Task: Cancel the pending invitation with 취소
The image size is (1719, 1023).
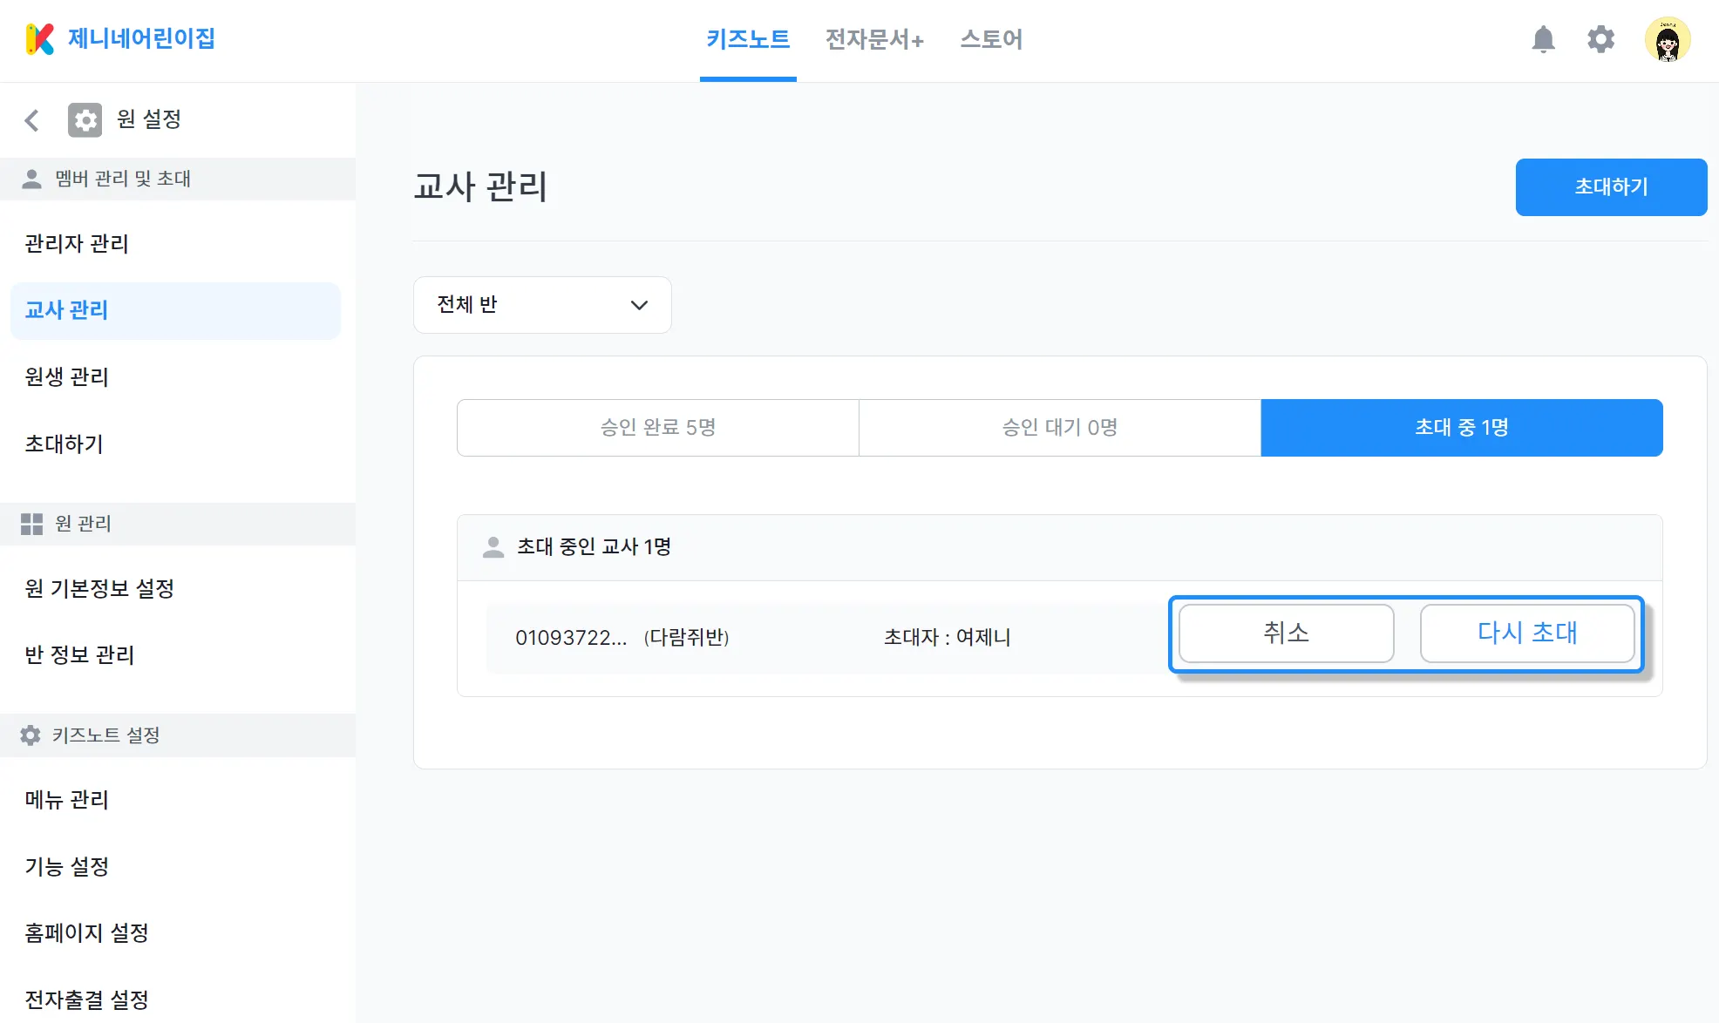Action: coord(1286,633)
